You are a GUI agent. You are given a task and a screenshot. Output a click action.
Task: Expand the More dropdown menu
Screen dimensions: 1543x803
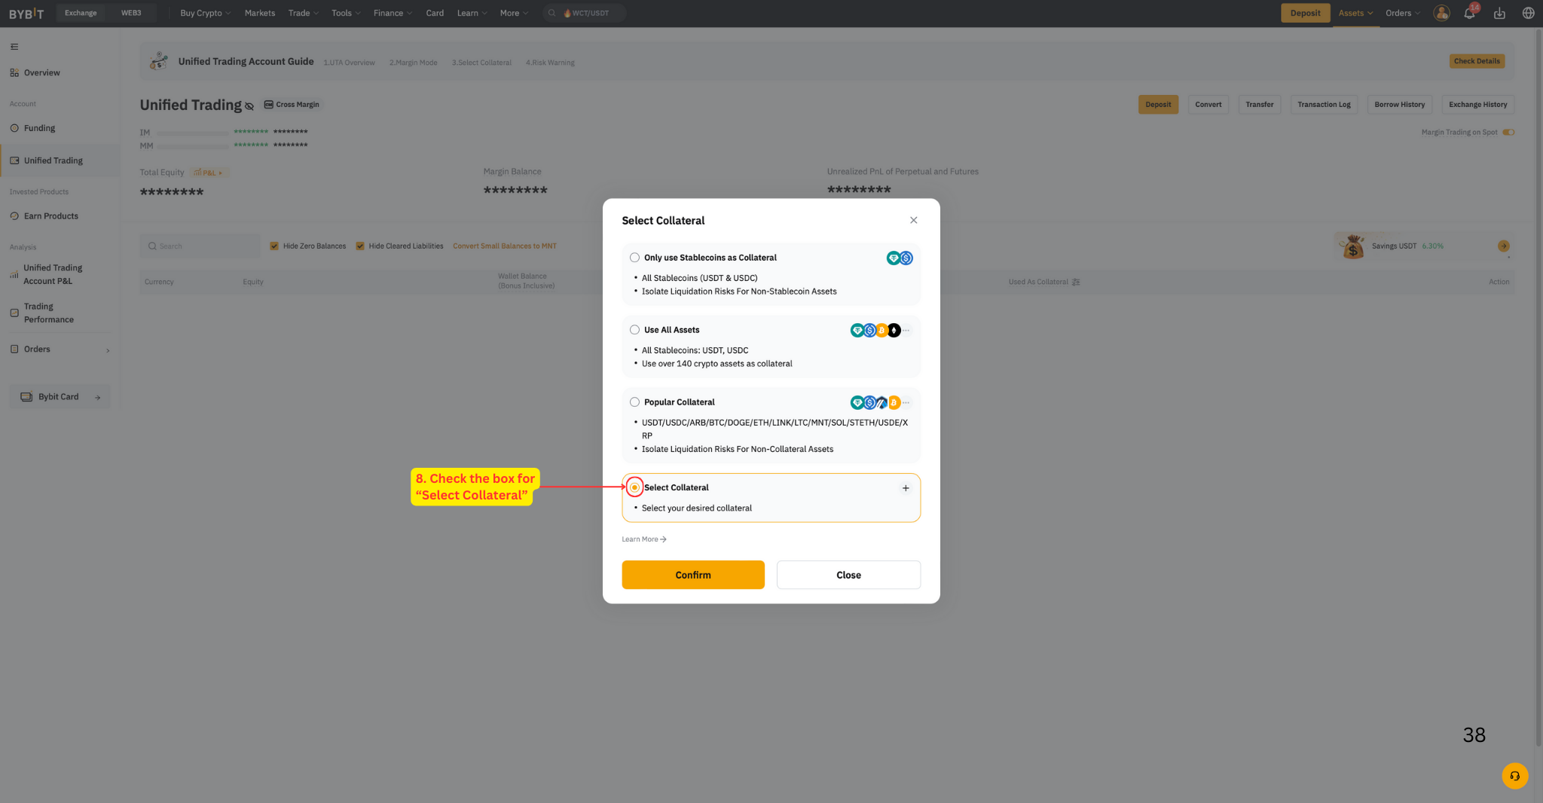coord(514,13)
